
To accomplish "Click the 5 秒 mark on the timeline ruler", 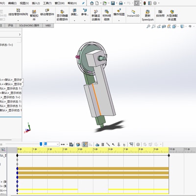I will click(95, 149).
